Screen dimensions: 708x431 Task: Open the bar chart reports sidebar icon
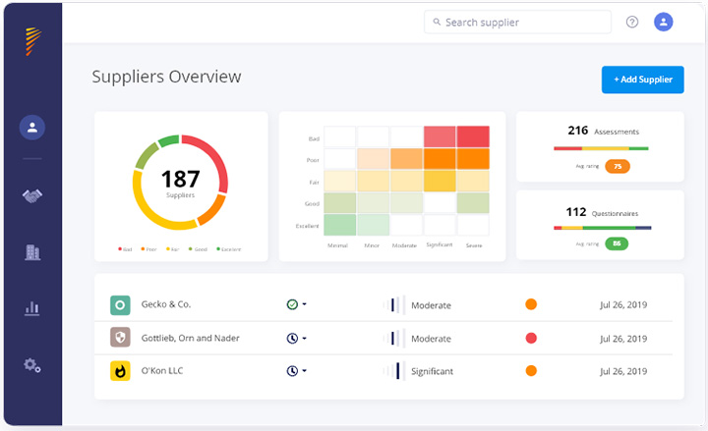click(32, 308)
